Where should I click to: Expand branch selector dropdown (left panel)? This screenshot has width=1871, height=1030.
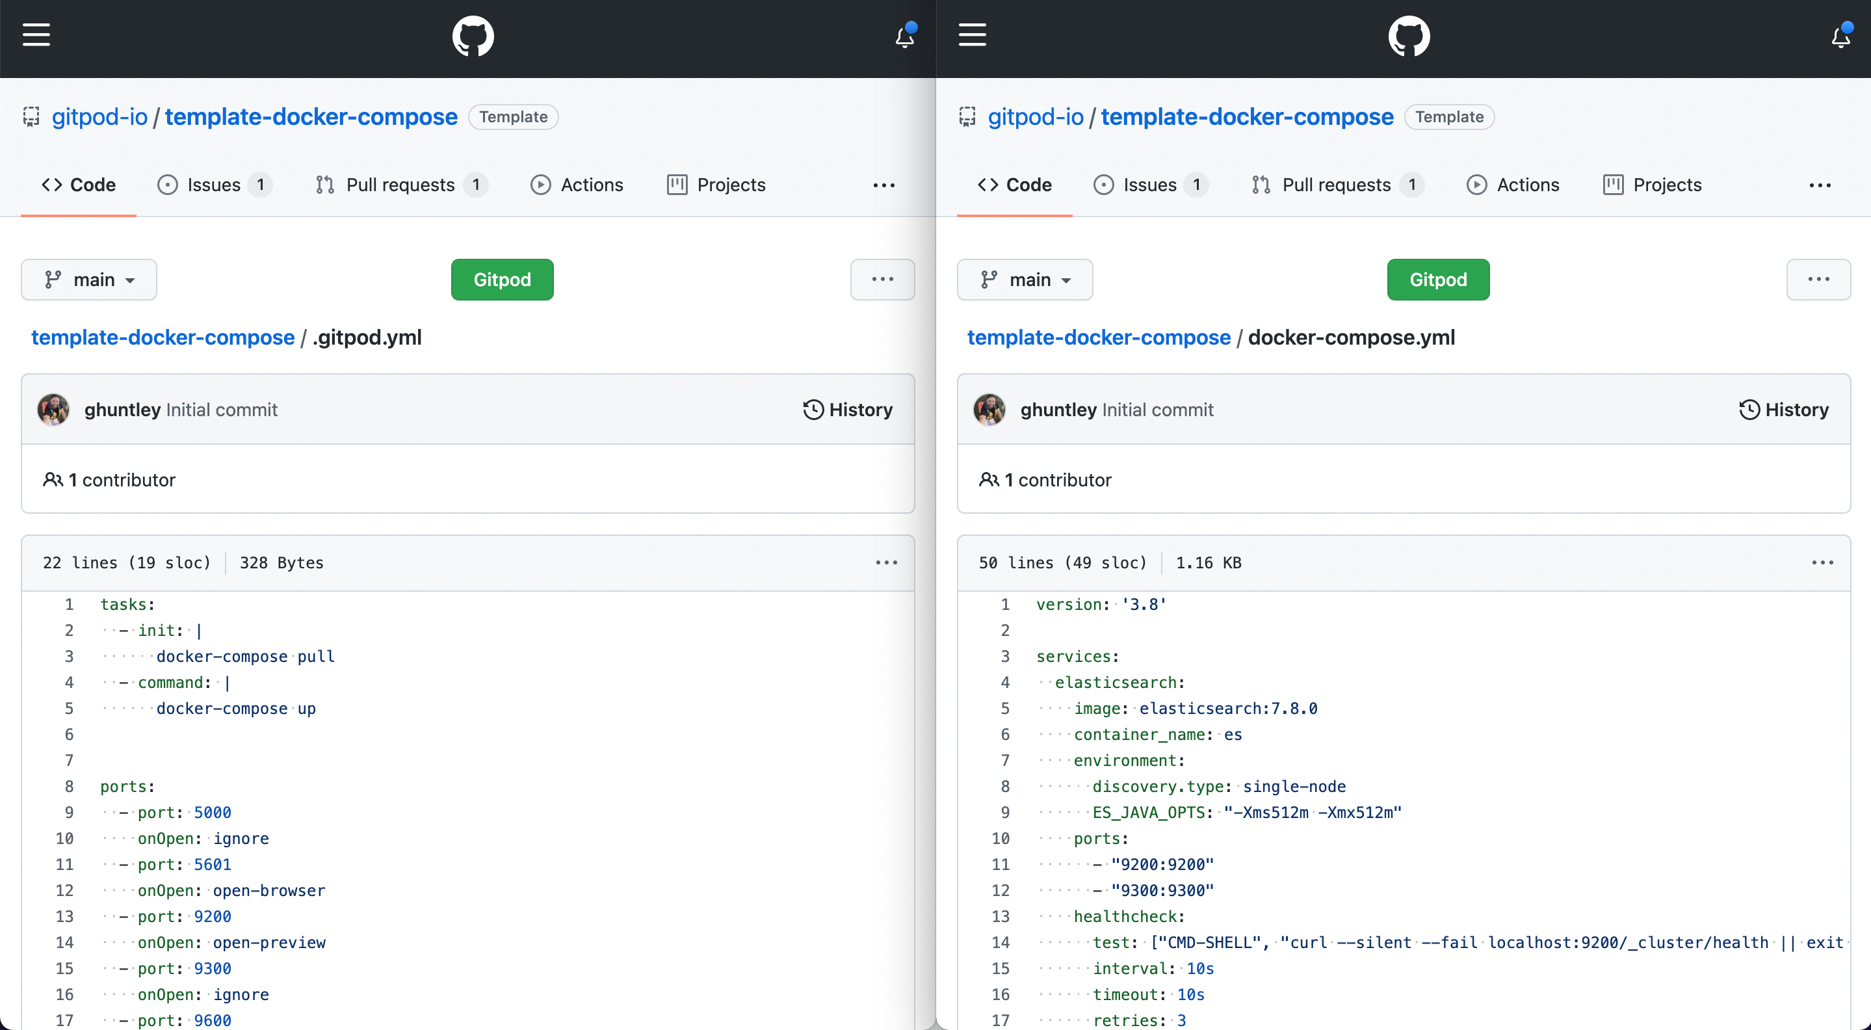click(x=88, y=279)
